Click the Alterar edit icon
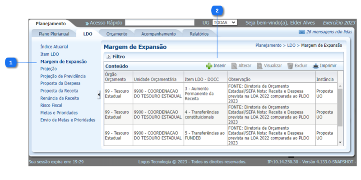 pos(234,66)
